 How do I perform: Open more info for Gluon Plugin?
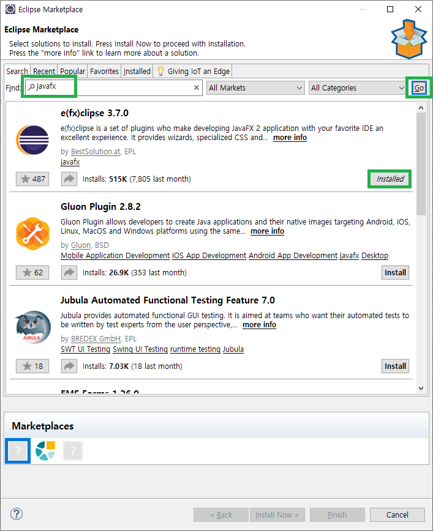(267, 231)
